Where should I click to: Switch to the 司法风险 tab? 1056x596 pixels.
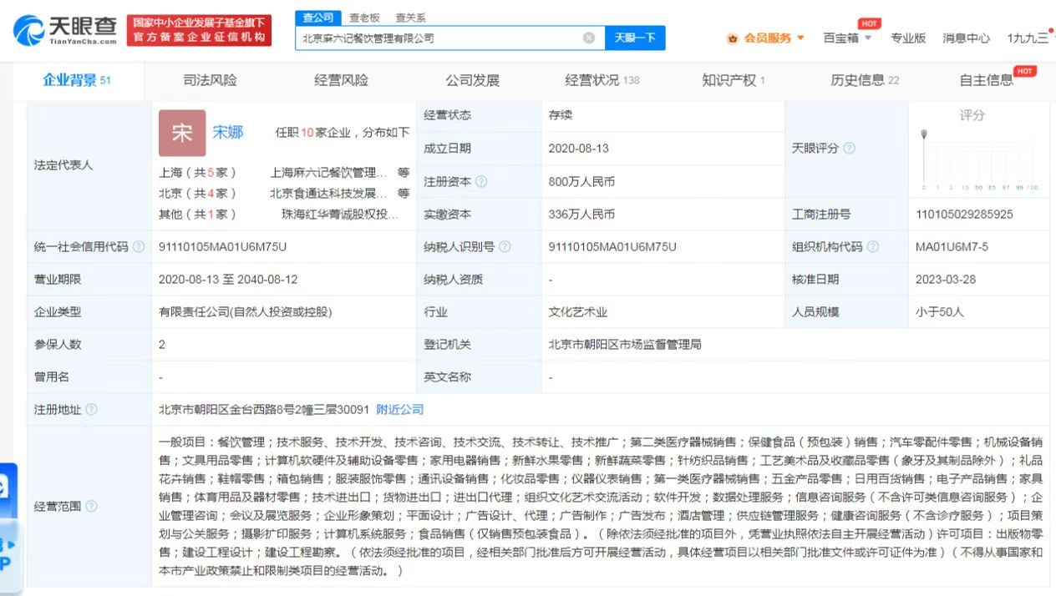208,79
